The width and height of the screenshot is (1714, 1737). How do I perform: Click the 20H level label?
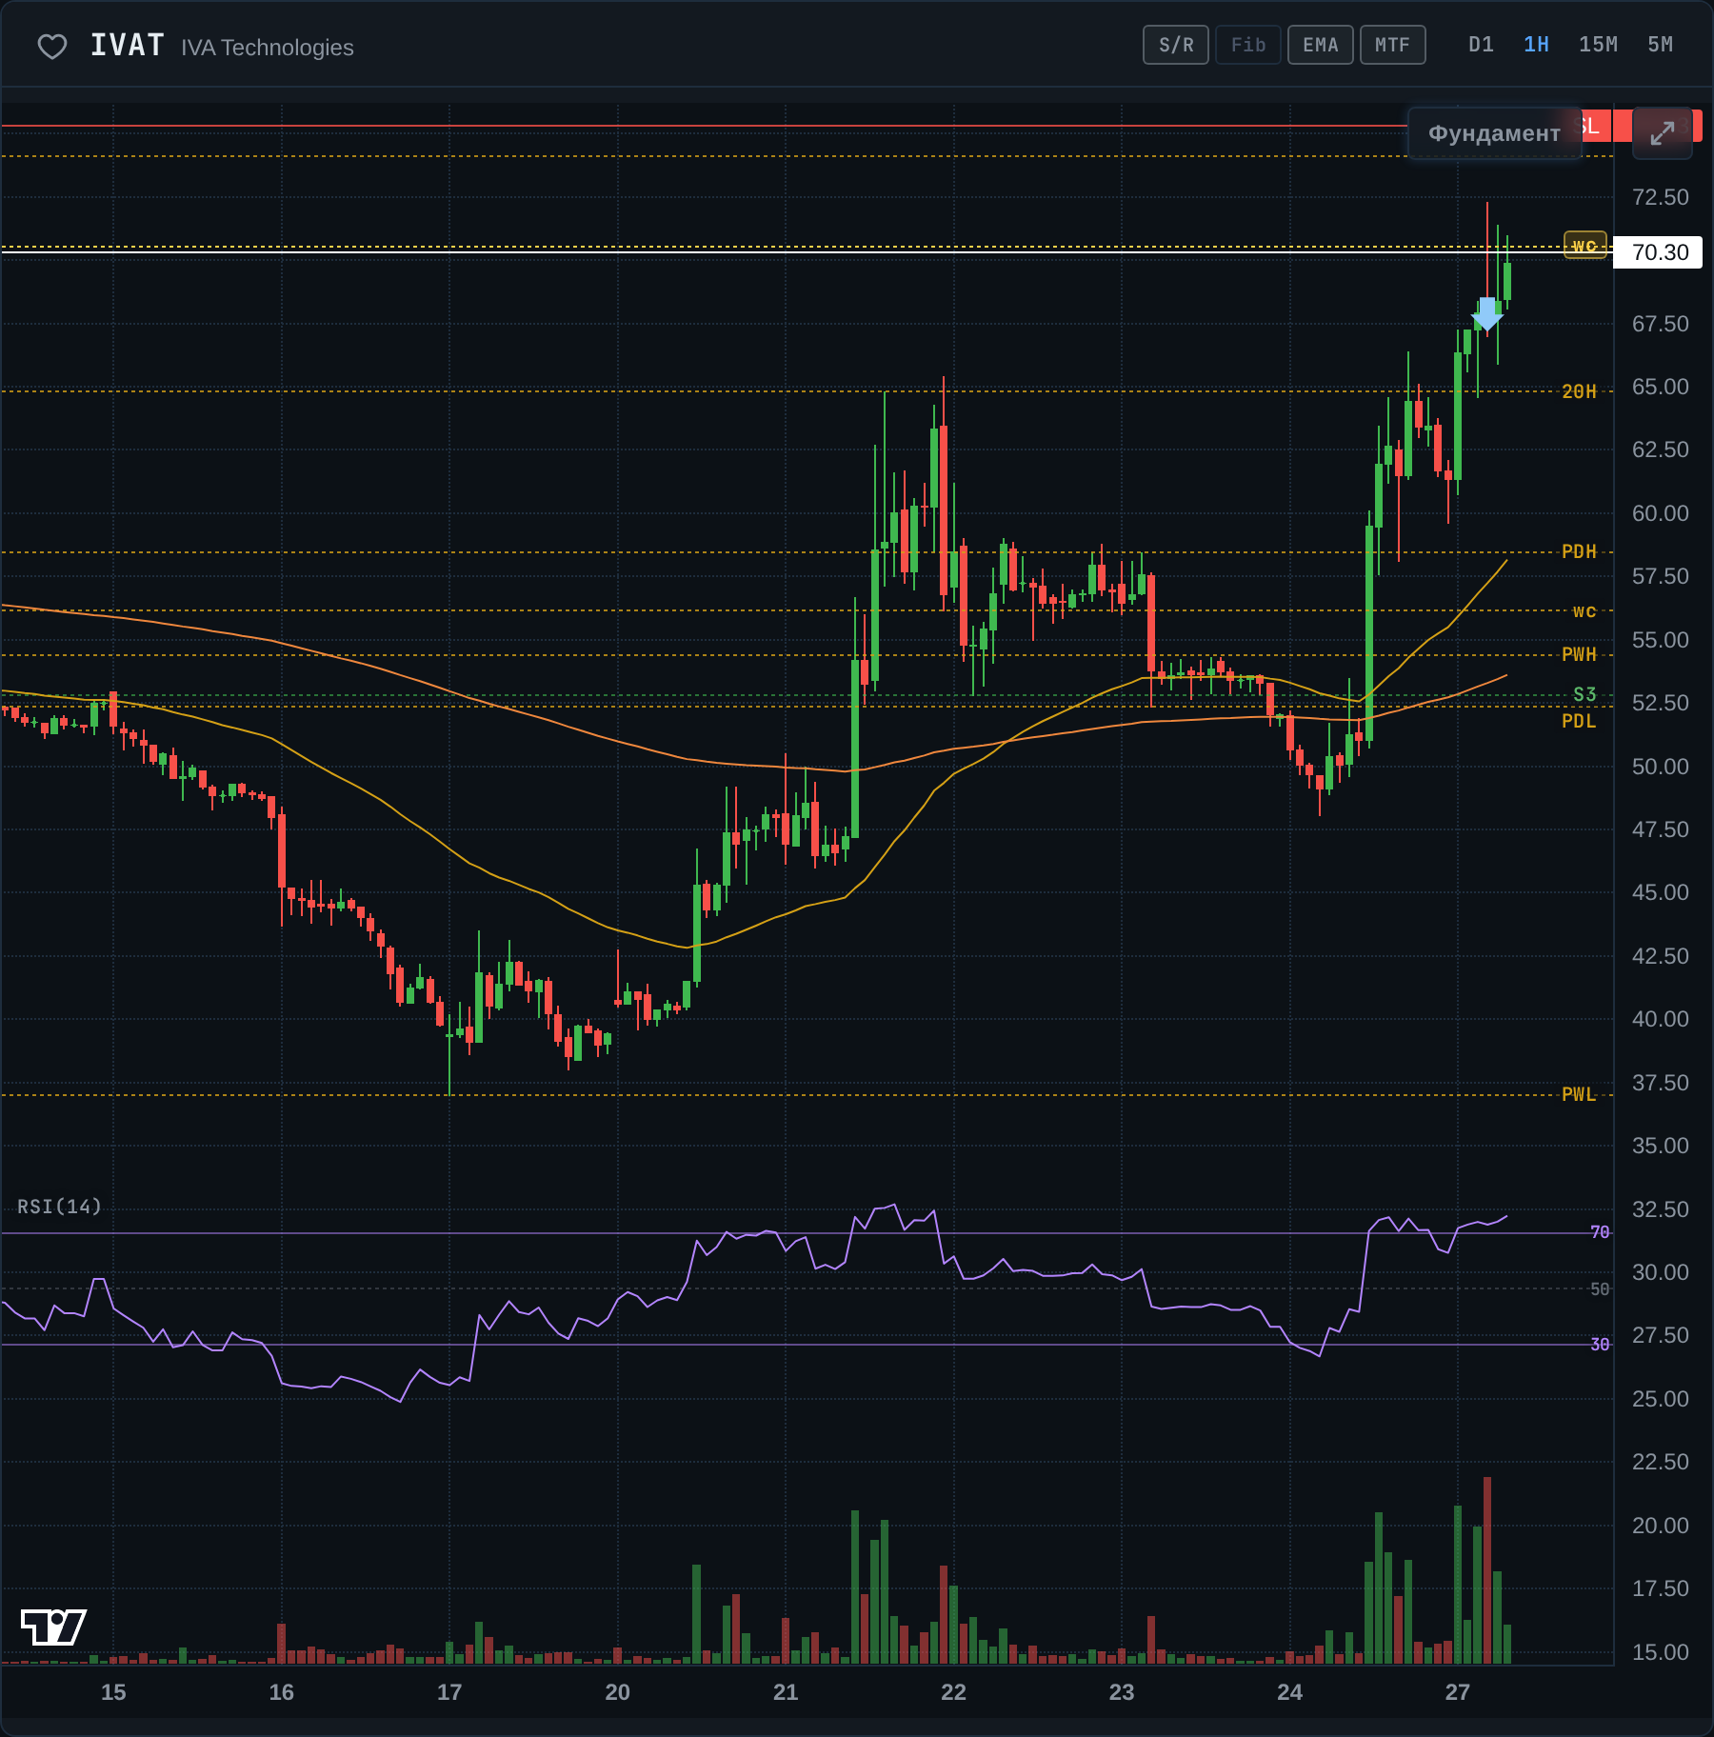pos(1579,391)
